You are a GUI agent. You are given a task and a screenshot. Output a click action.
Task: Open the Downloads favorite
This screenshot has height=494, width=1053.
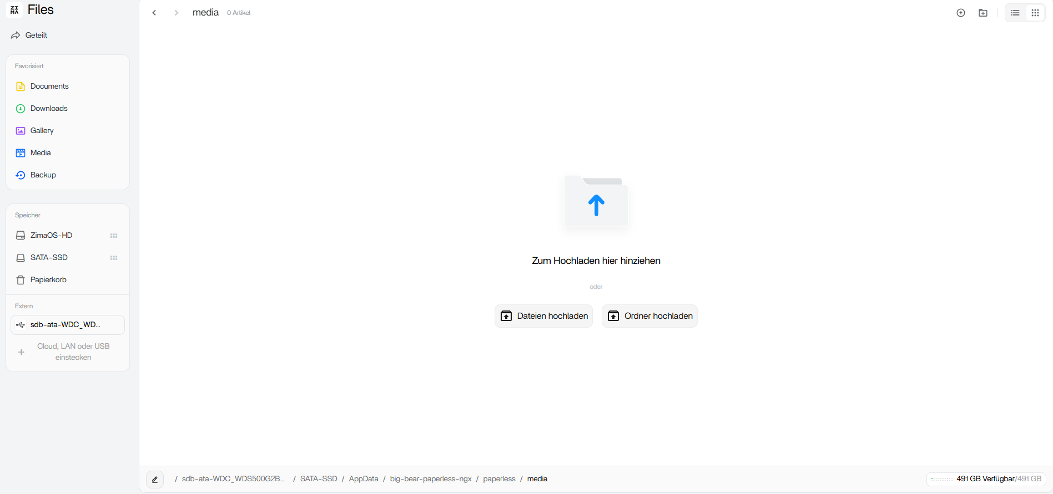point(49,109)
